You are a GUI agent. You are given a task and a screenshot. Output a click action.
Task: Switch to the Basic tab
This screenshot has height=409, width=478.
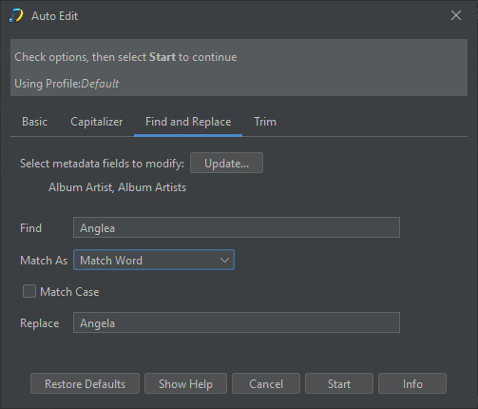(x=34, y=122)
